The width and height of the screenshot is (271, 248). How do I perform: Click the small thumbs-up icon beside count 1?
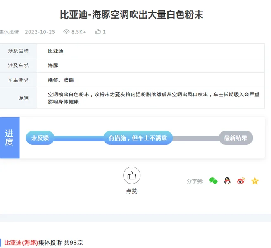click(98, 32)
